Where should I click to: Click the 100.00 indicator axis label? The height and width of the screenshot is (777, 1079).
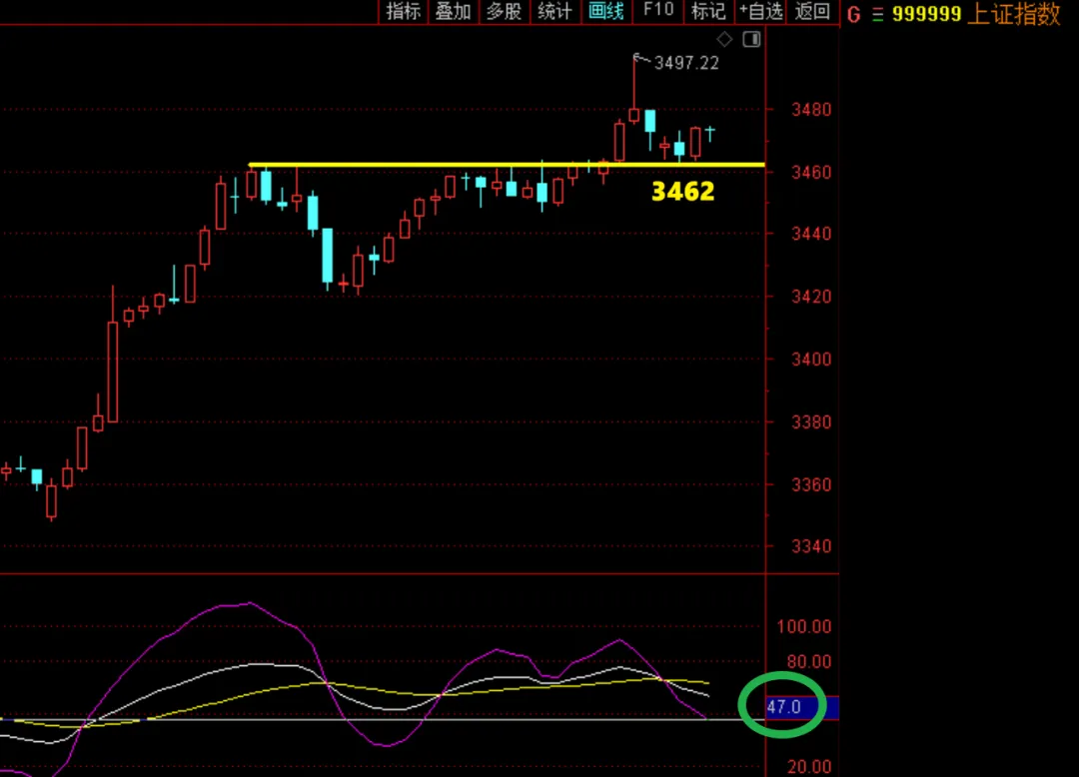[803, 626]
